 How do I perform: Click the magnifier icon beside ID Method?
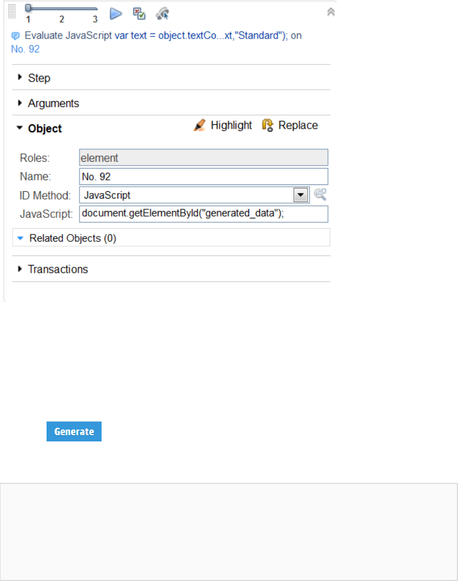321,195
